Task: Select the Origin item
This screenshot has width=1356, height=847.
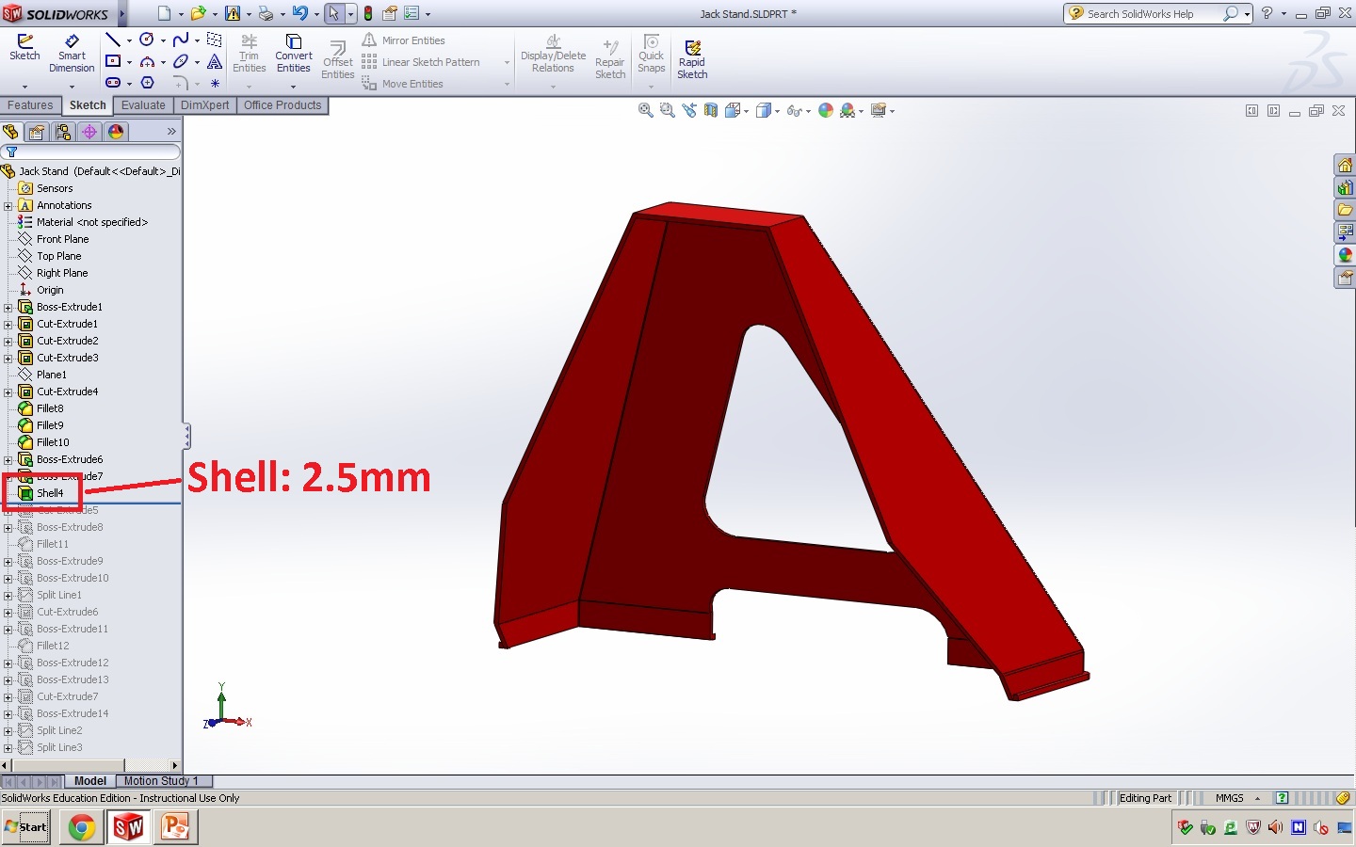Action: pyautogui.click(x=50, y=290)
